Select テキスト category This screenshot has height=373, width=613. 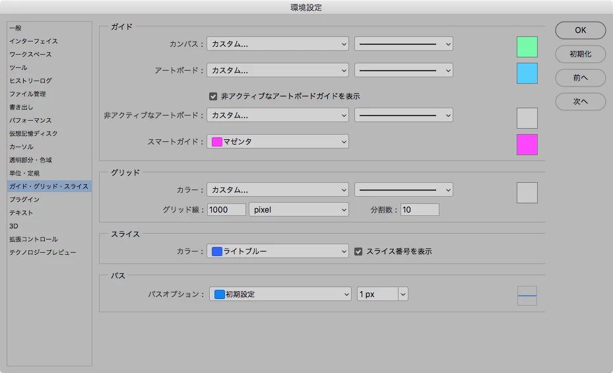(21, 213)
